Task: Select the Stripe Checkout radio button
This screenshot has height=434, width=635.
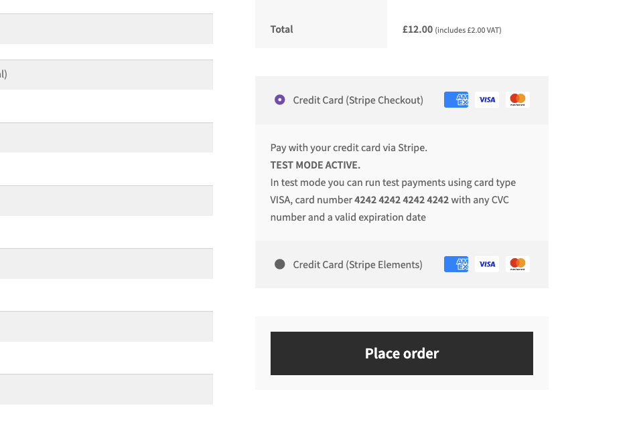Action: click(x=280, y=100)
